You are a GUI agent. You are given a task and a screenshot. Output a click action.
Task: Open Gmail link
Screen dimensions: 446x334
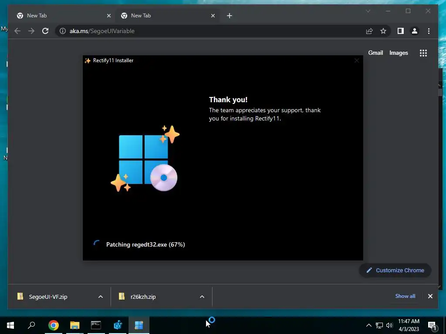click(375, 53)
